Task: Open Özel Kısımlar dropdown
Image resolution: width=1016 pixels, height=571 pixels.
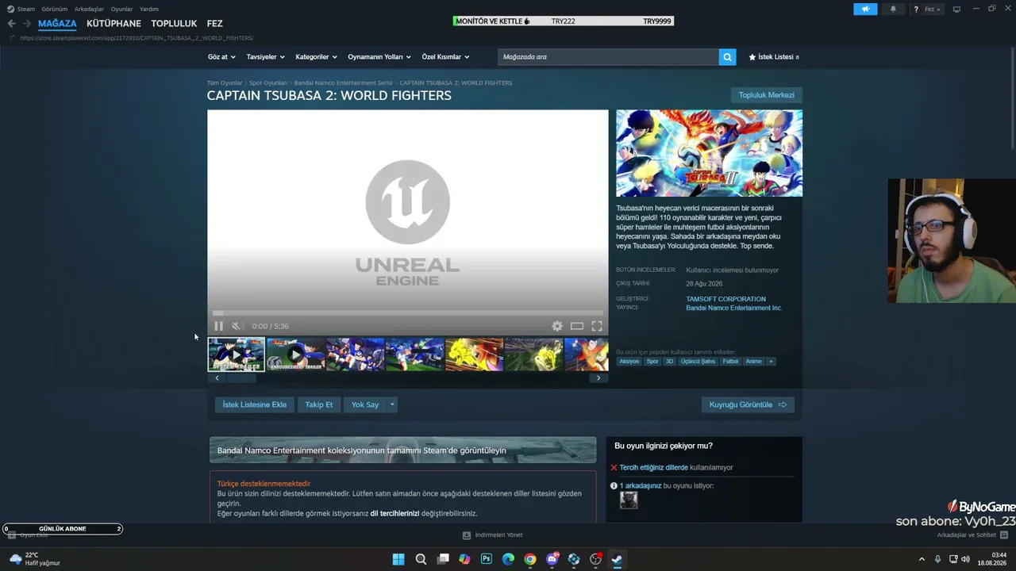Action: (445, 57)
